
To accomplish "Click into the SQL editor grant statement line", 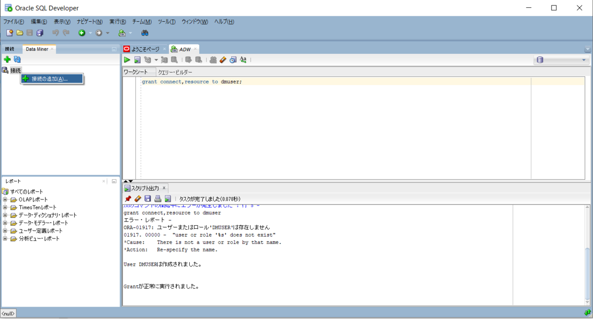I will pyautogui.click(x=192, y=81).
